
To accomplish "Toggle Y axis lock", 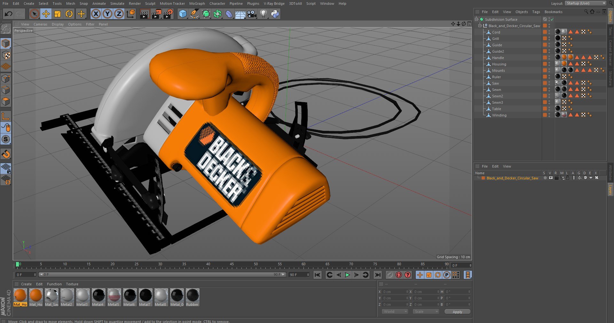I will coord(107,14).
